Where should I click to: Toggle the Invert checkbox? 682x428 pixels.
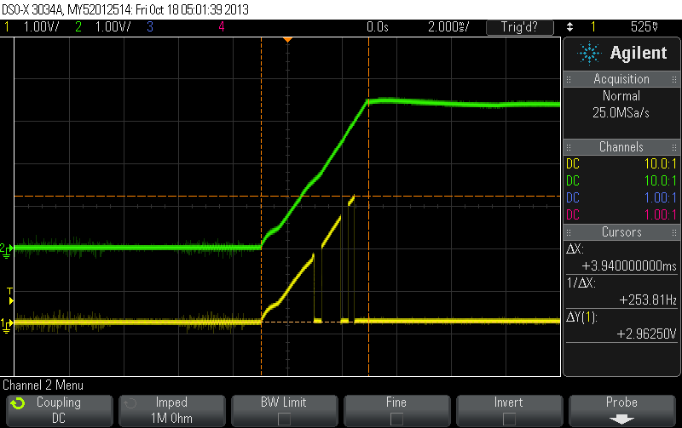509,419
